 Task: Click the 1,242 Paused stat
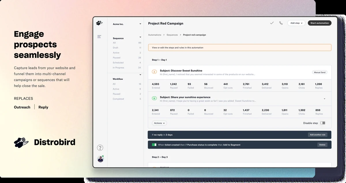[x=174, y=86]
